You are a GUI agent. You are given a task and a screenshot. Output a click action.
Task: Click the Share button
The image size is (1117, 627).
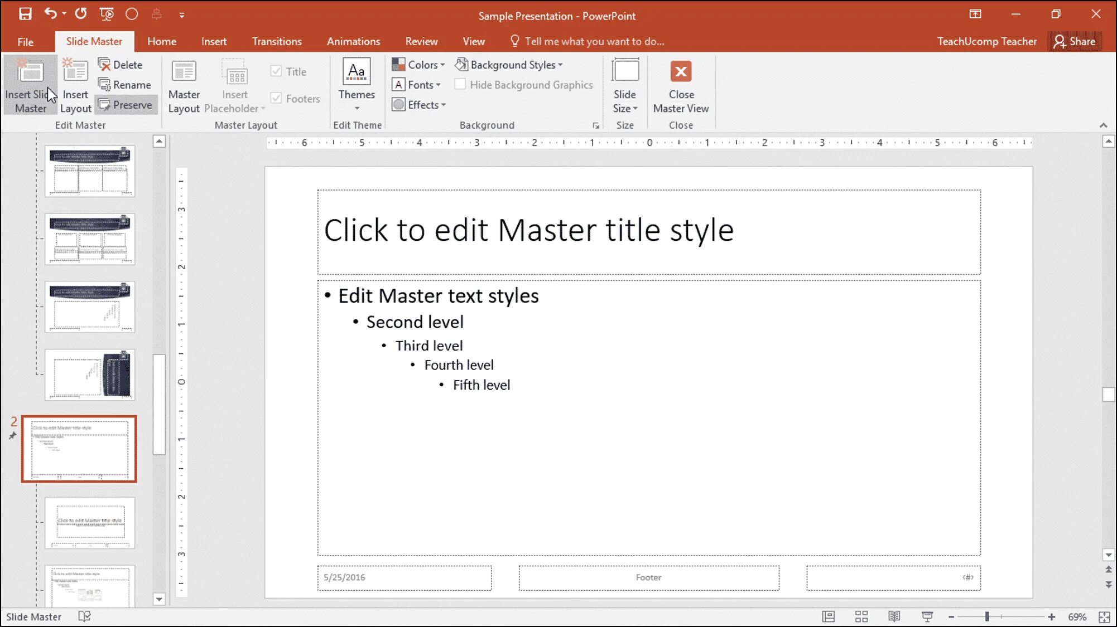point(1075,41)
